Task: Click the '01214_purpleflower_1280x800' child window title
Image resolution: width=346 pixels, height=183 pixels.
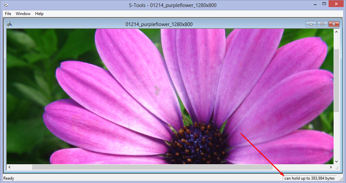Action: coord(159,24)
